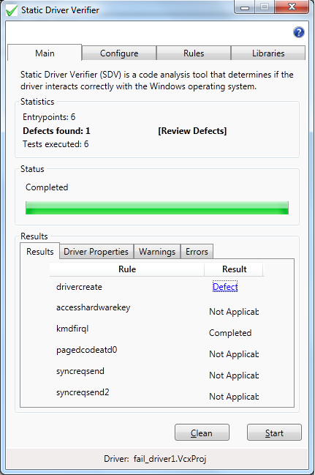This screenshot has width=315, height=475.
Task: Click the green completed progress bar
Action: (x=157, y=208)
